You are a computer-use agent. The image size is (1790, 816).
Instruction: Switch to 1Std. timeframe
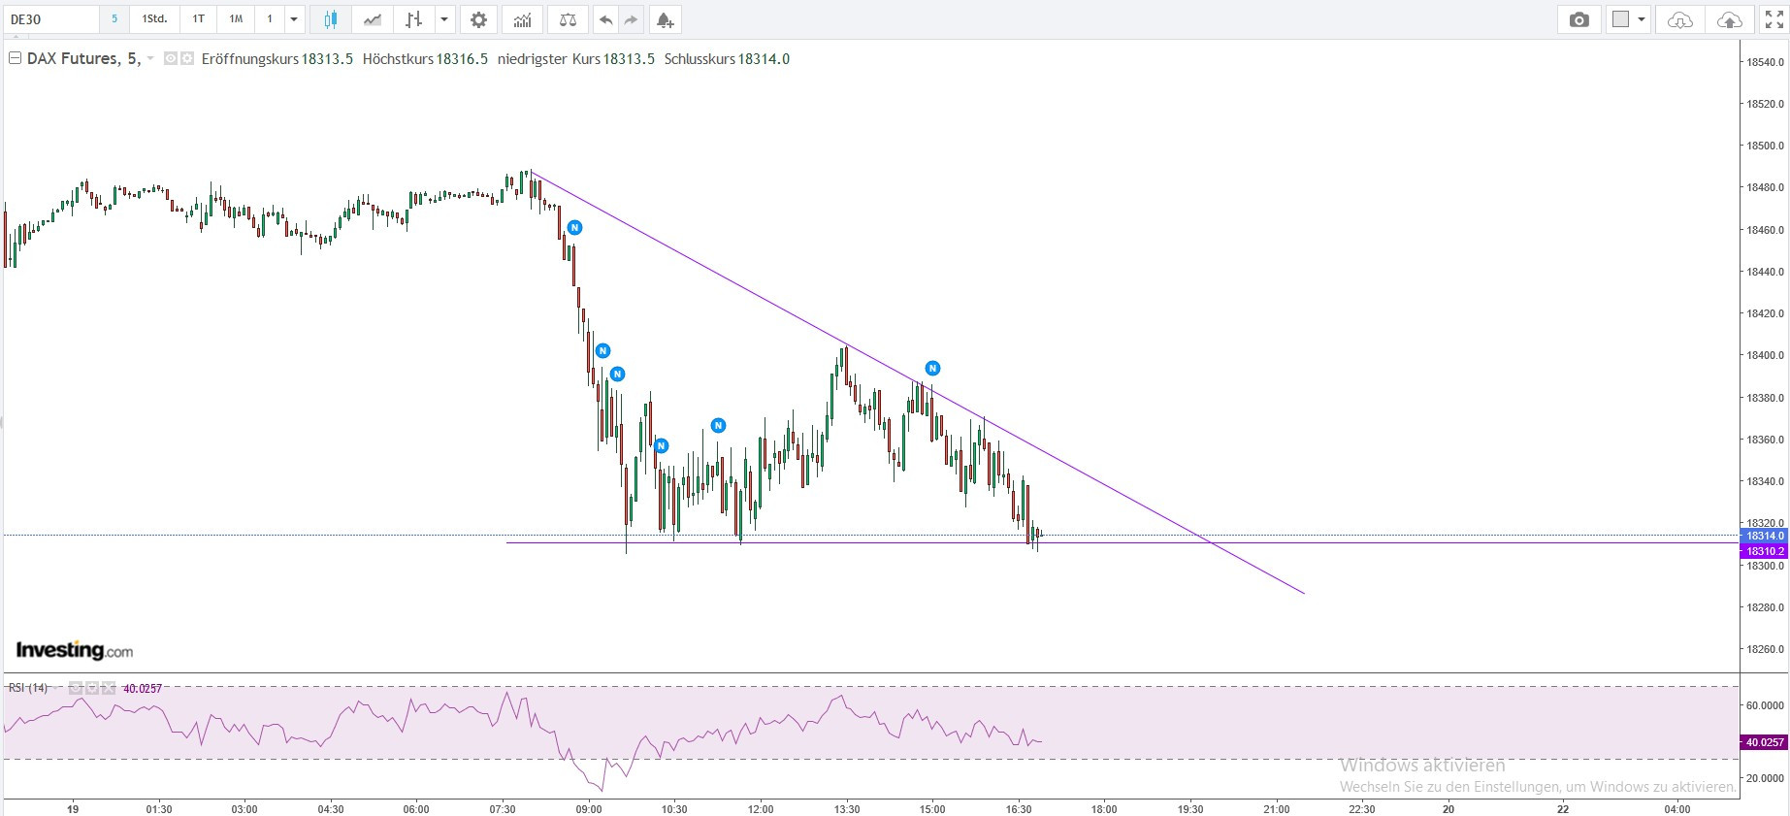[x=154, y=19]
